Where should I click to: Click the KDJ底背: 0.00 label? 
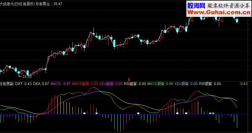click(111, 84)
